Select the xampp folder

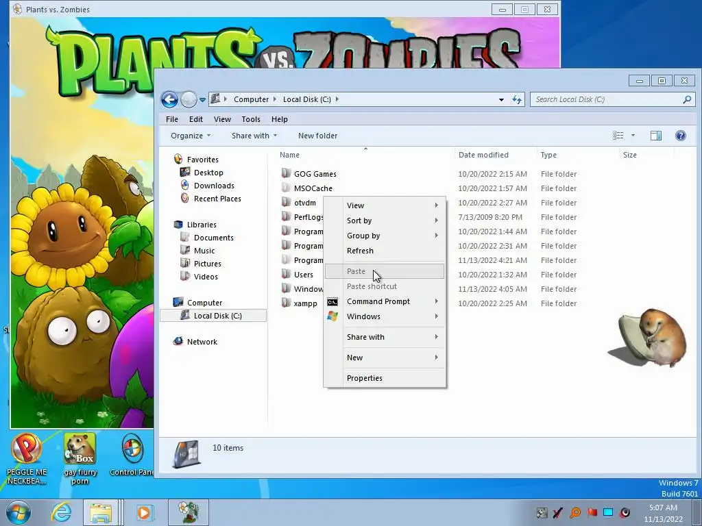(305, 303)
